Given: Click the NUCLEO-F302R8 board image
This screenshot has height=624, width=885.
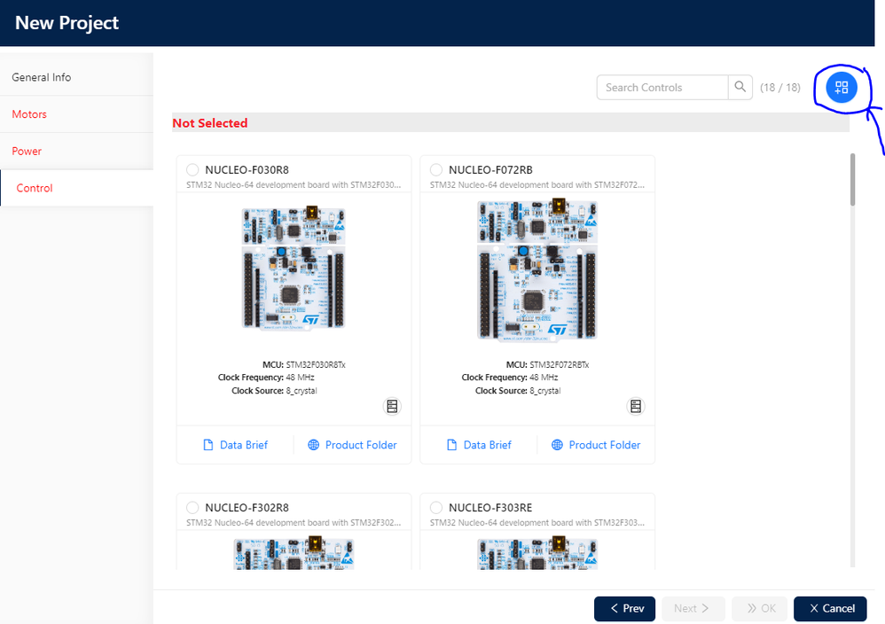Looking at the screenshot, I should tap(294, 553).
